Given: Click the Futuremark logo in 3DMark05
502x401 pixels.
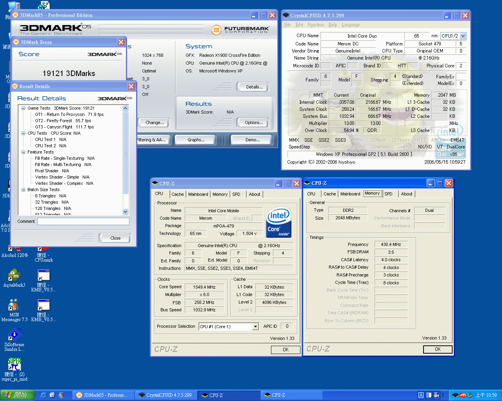Looking at the screenshot, I should (x=241, y=30).
